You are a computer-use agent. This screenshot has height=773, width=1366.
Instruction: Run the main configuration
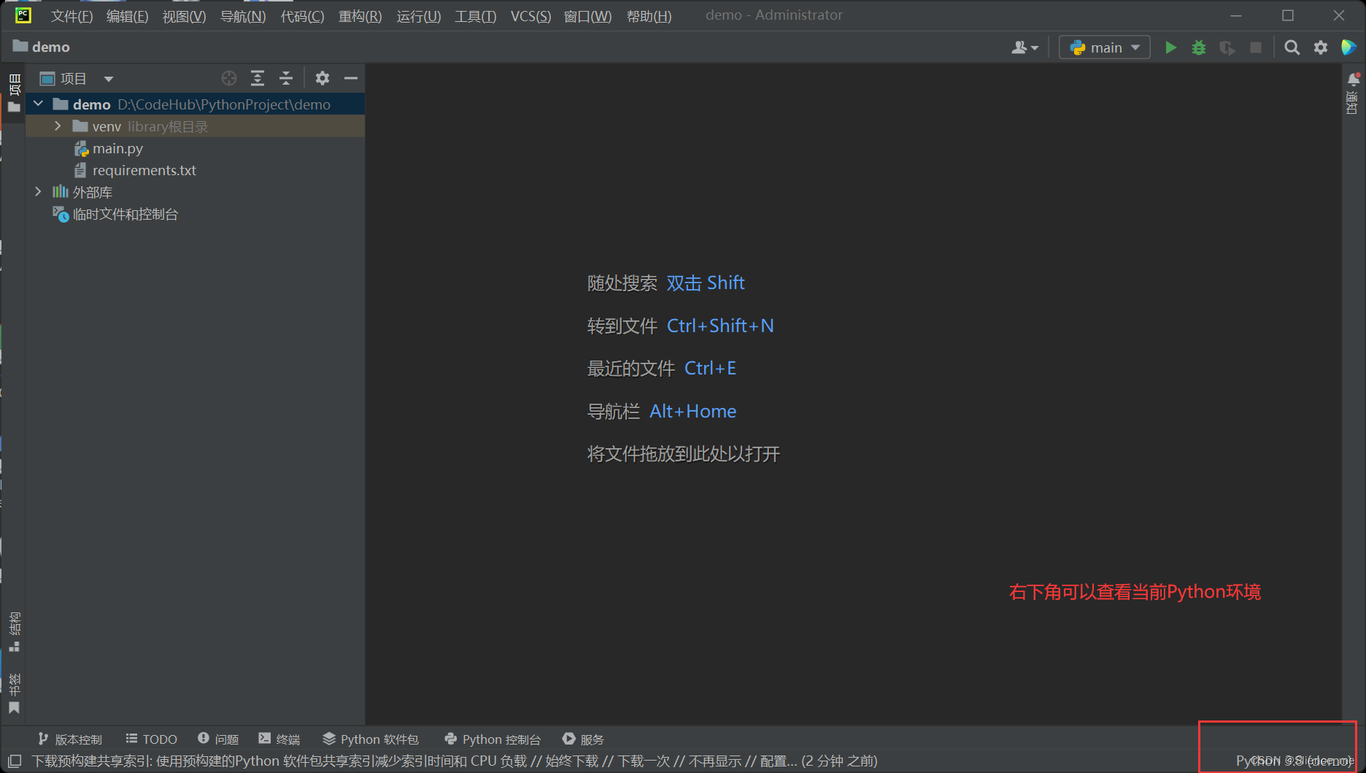[1170, 47]
